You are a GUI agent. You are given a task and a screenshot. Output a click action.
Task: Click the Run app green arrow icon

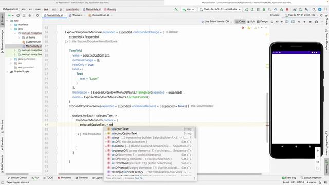[x=247, y=9]
